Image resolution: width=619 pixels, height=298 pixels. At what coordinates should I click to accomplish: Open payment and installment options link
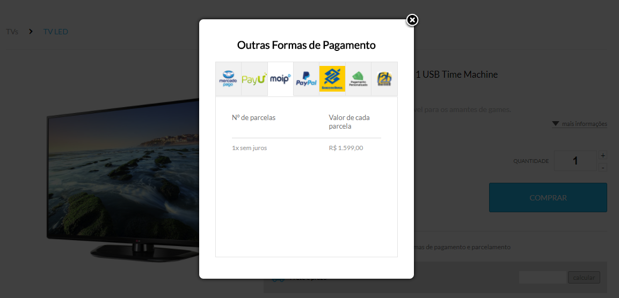(462, 247)
